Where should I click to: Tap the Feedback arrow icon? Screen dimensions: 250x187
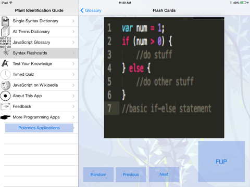(5, 106)
